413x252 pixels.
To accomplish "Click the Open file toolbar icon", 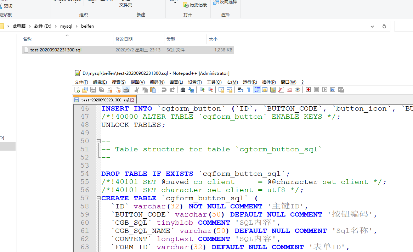I will (x=85, y=90).
